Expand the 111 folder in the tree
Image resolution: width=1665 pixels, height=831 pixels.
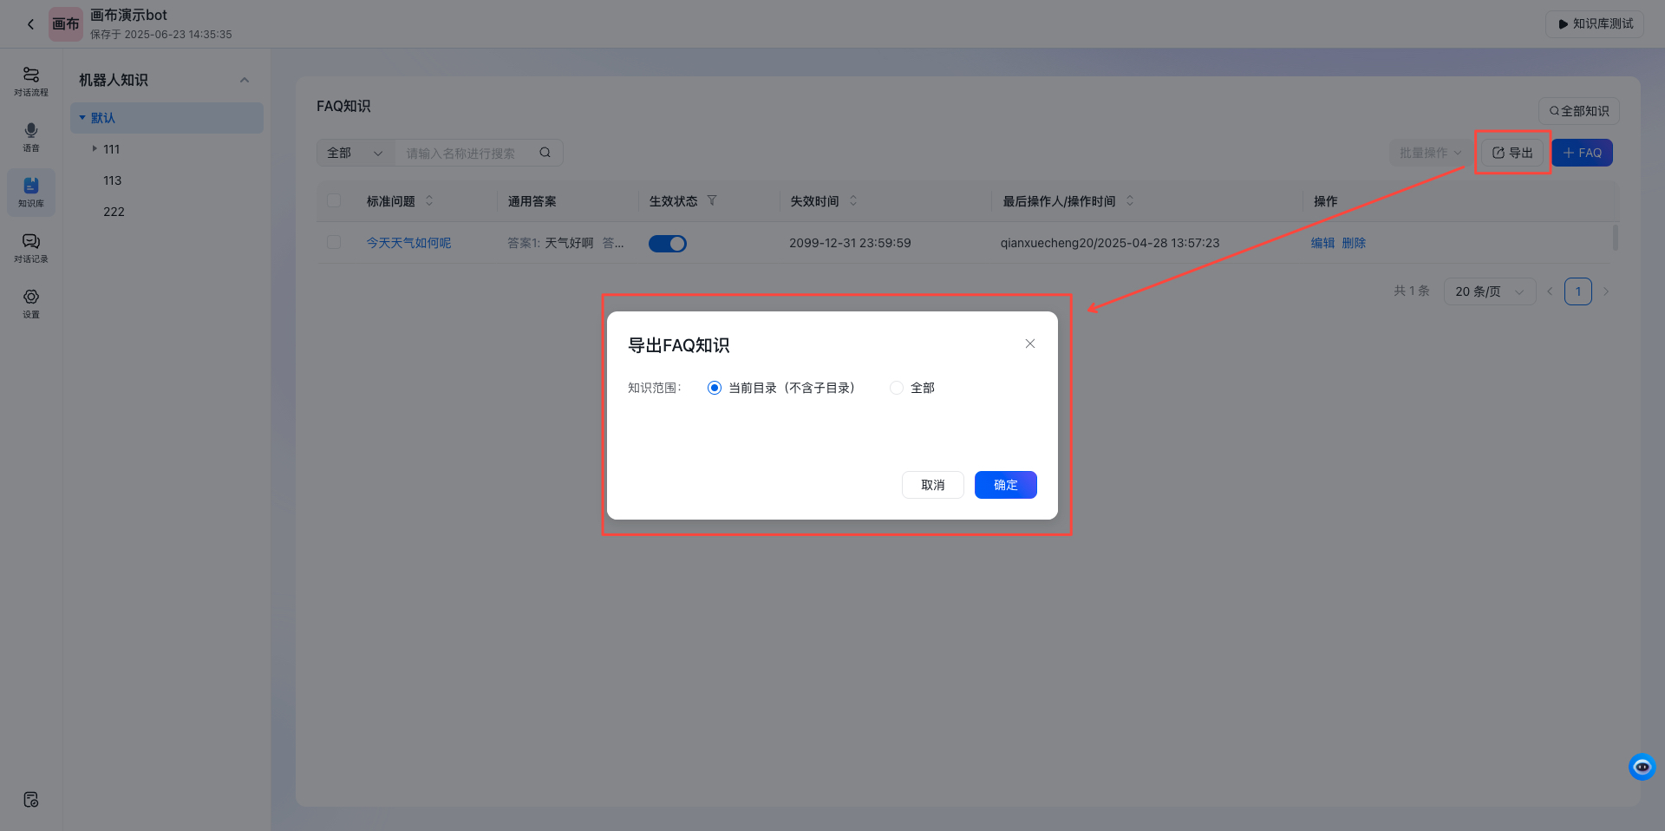pyautogui.click(x=95, y=148)
